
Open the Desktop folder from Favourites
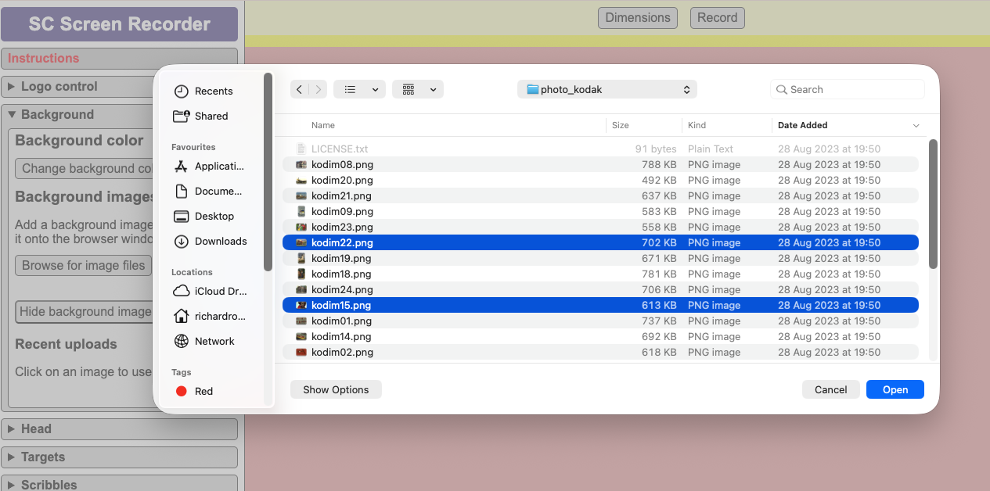pyautogui.click(x=213, y=216)
